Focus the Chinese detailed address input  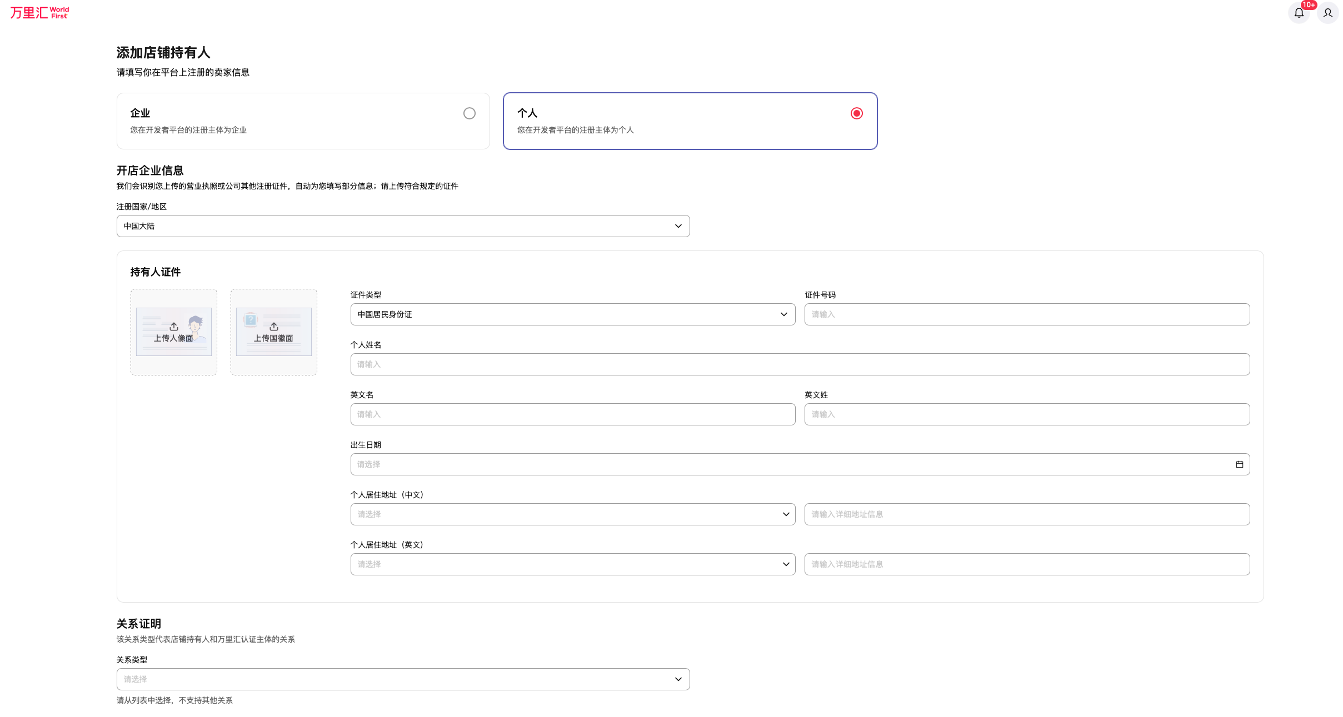[x=1027, y=514]
